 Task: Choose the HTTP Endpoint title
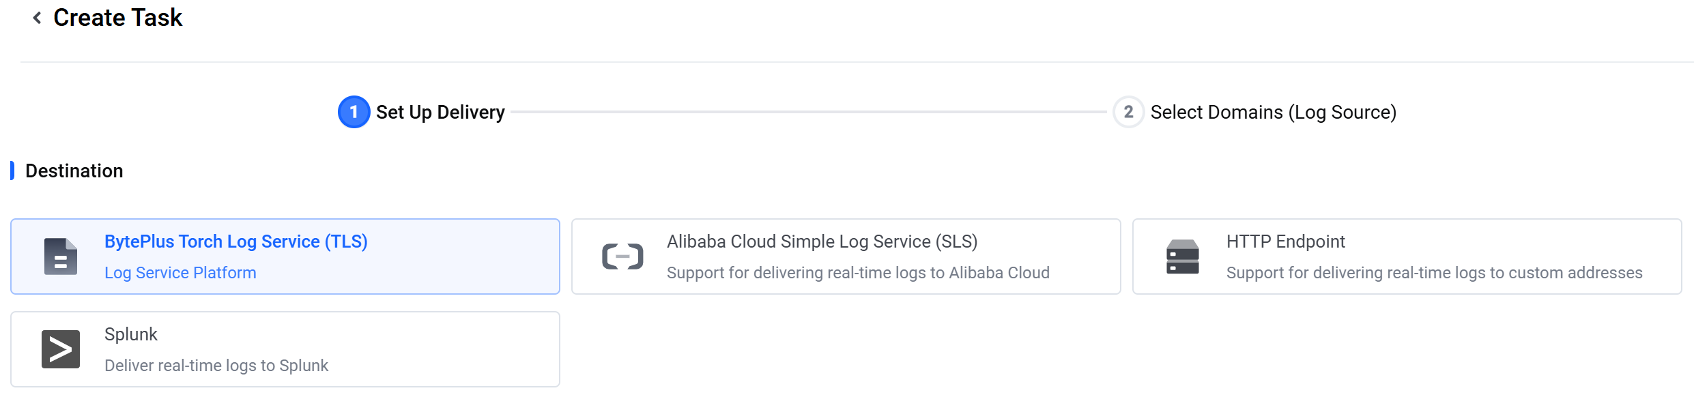pos(1285,241)
